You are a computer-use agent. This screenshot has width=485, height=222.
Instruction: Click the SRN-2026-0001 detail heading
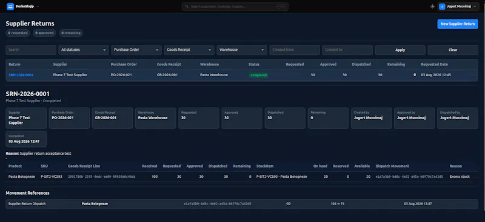click(x=27, y=94)
